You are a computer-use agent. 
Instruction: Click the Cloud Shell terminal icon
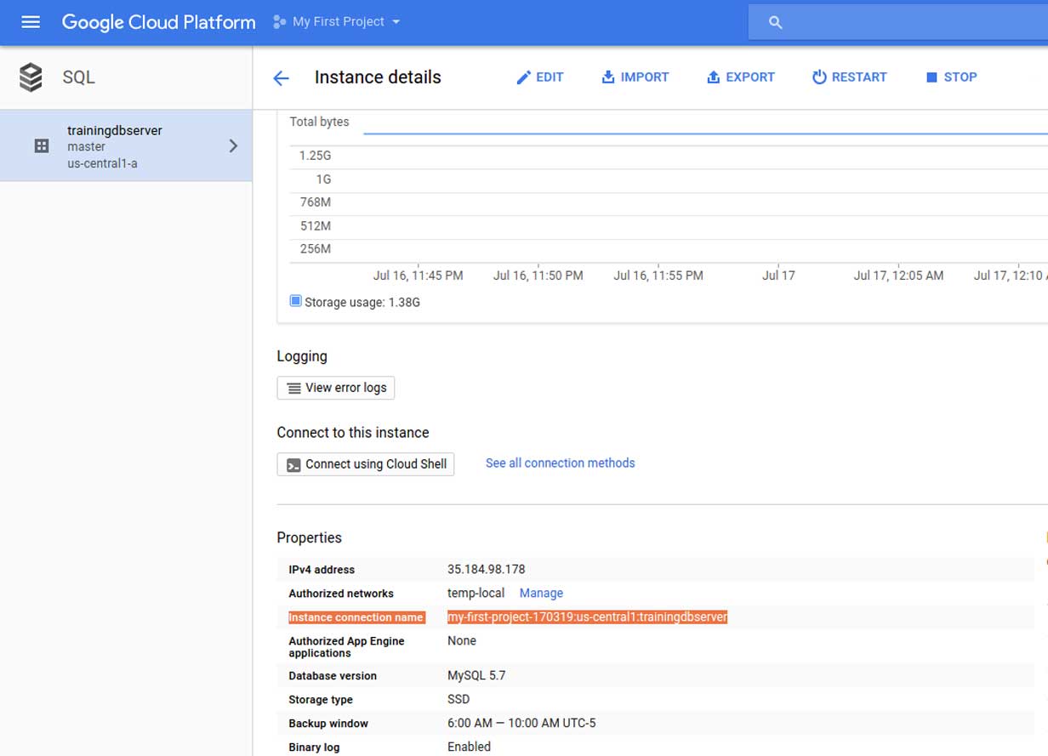(x=293, y=464)
